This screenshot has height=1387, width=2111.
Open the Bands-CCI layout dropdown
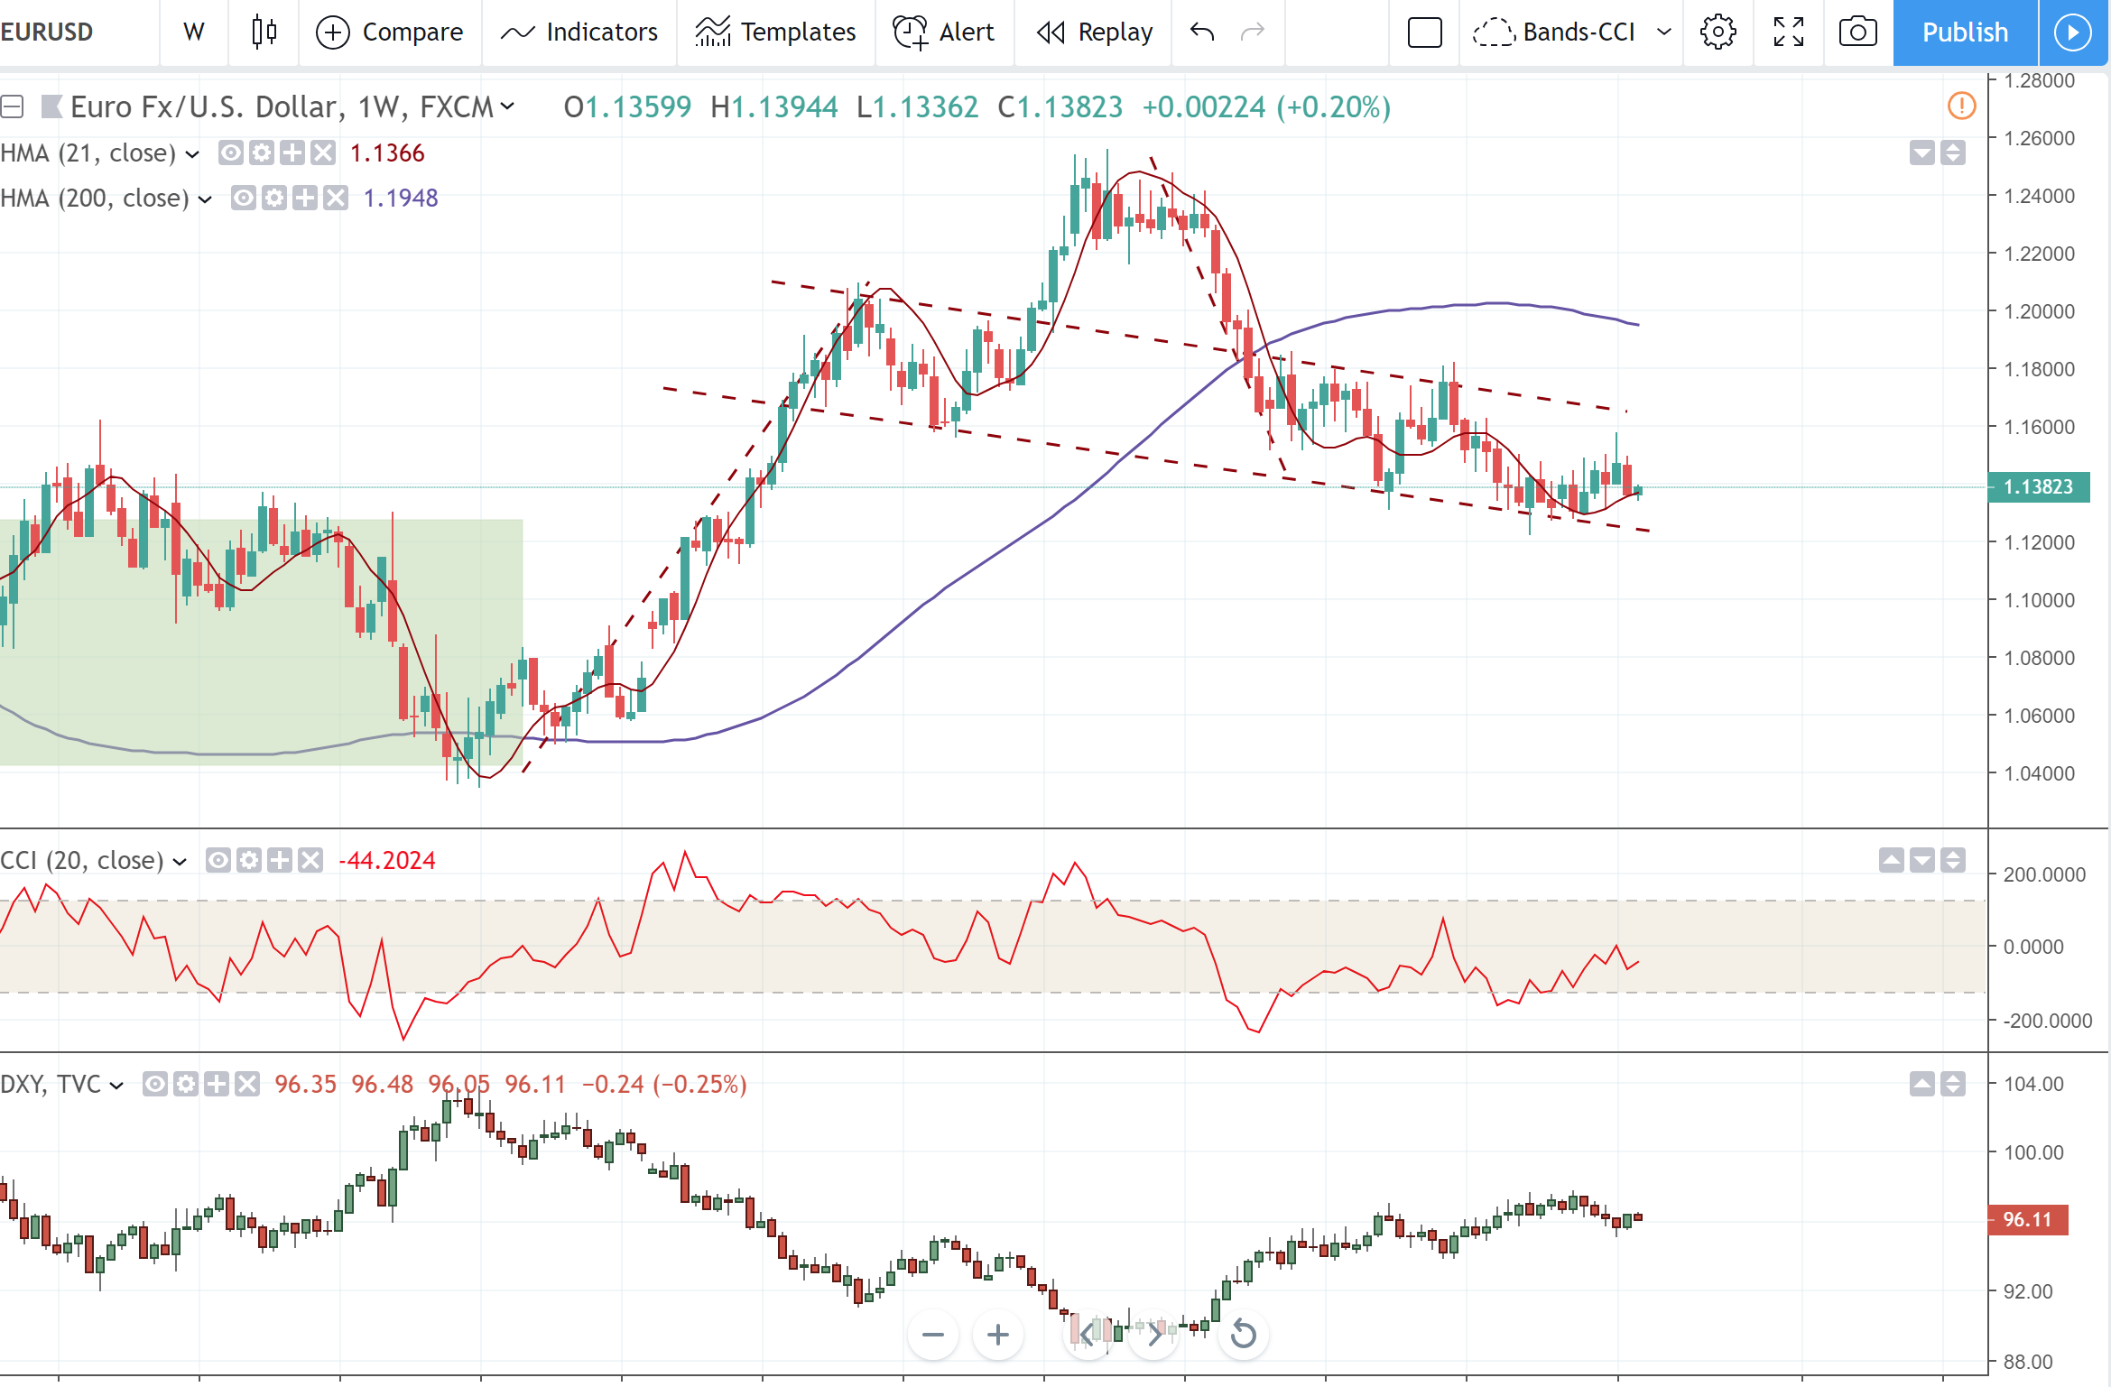[1663, 32]
